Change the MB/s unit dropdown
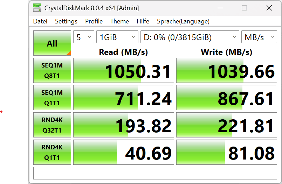The image size is (282, 184). [x=260, y=37]
